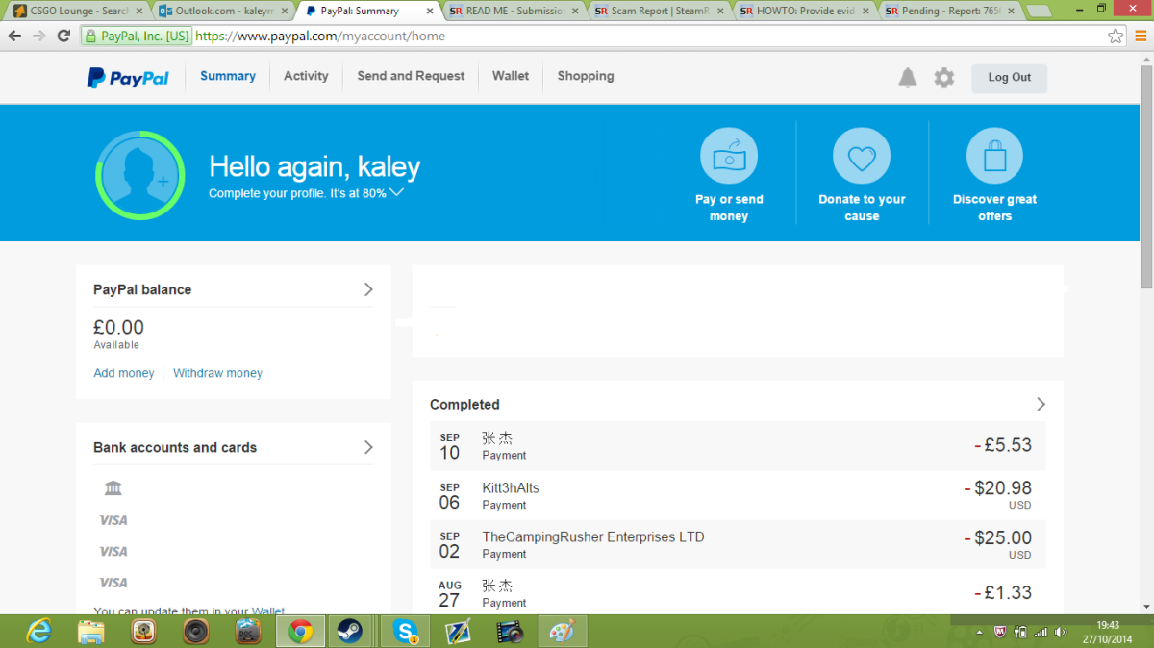Open the Send and Request nav item

click(411, 76)
